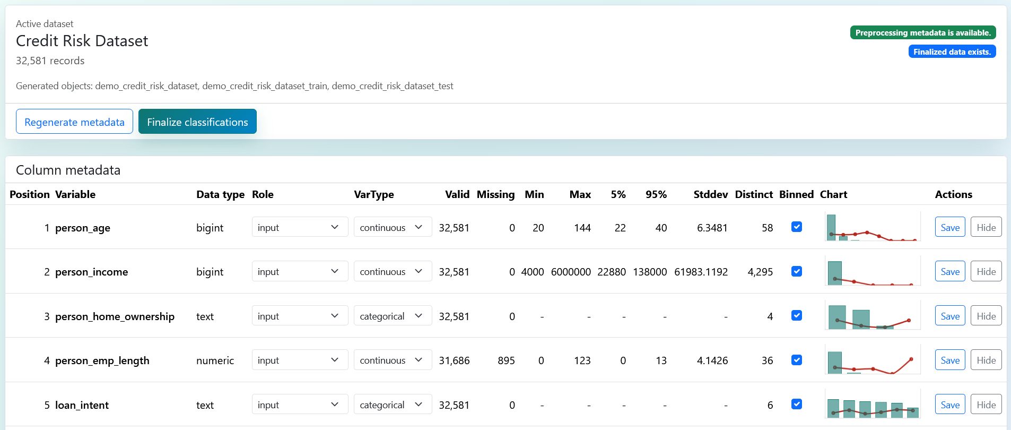The image size is (1011, 430).
Task: Toggle Binned checkbox for person_age
Action: 796,227
